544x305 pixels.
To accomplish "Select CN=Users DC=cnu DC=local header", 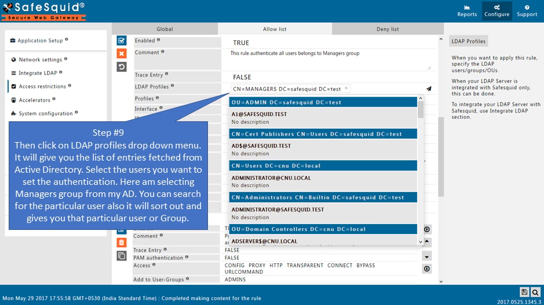I will coord(323,166).
